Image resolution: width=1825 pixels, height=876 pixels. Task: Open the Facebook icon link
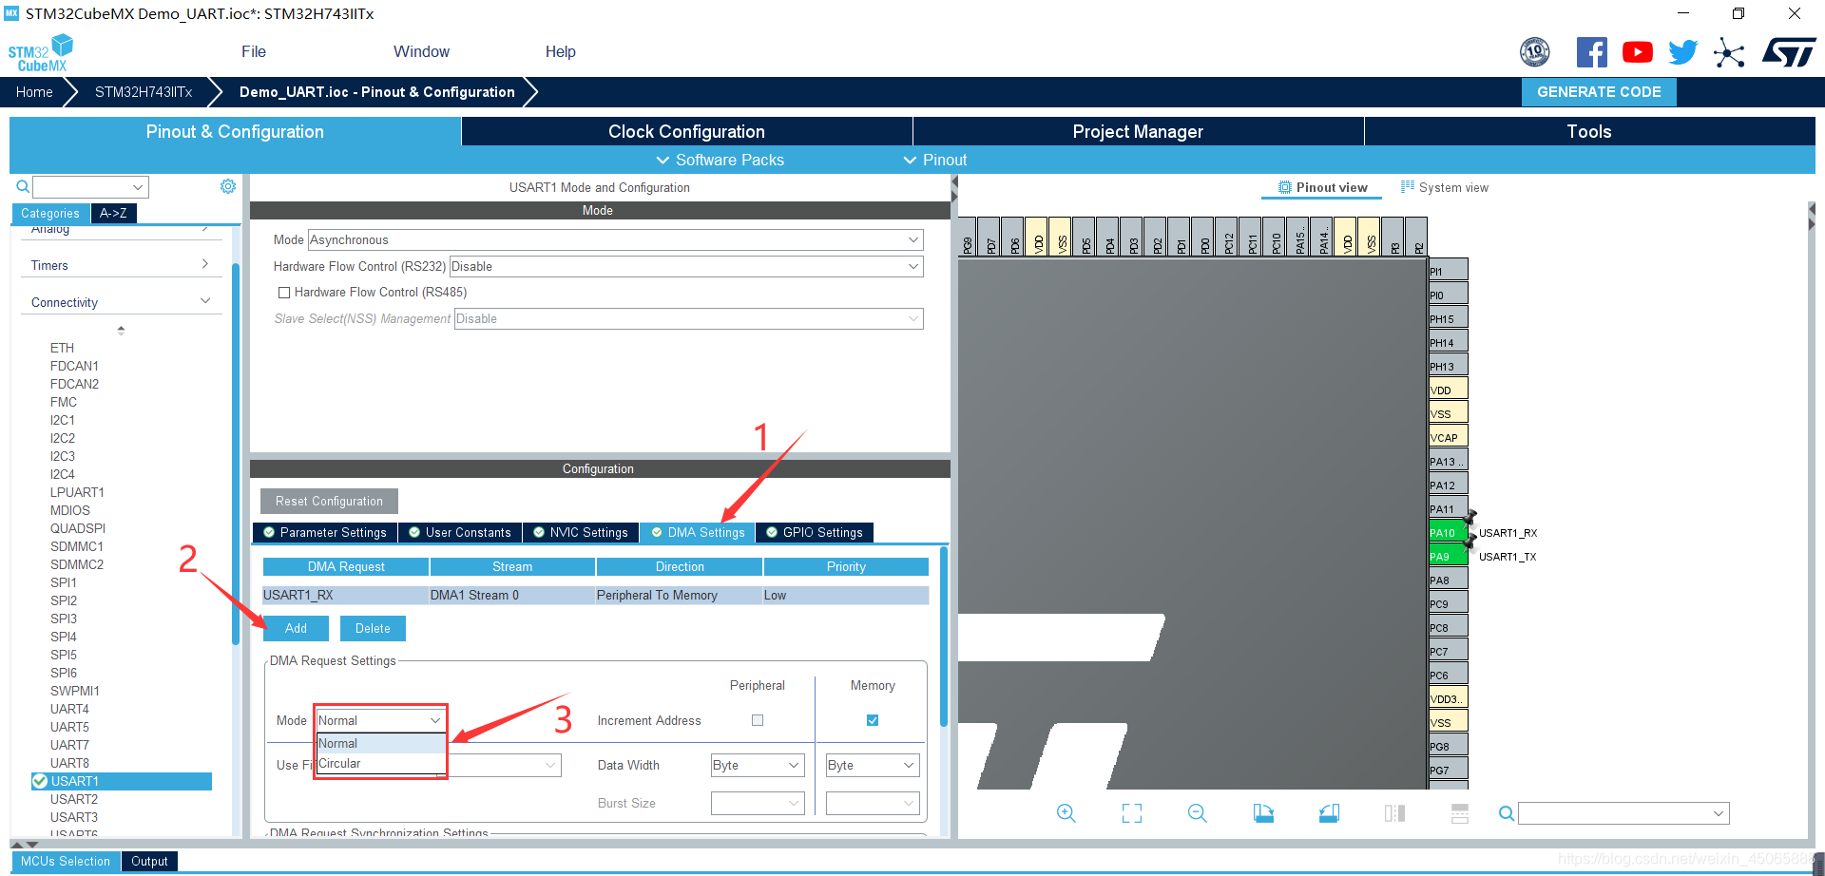coord(1591,52)
